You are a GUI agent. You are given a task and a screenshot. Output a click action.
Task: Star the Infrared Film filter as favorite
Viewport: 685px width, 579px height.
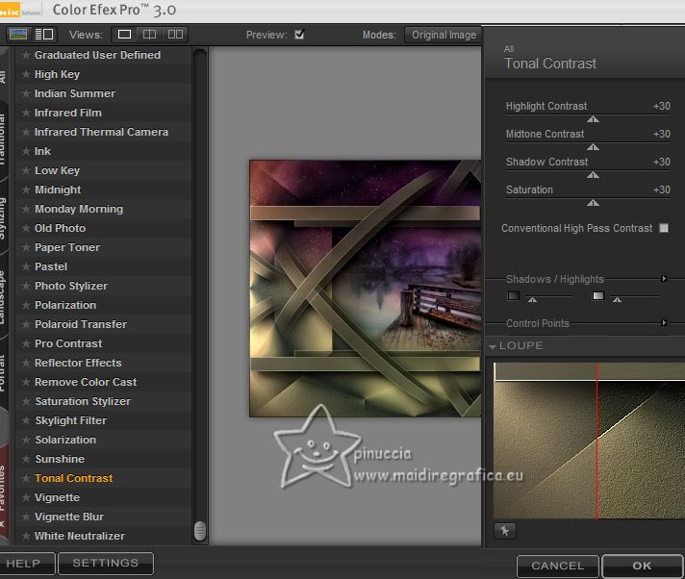coord(26,113)
